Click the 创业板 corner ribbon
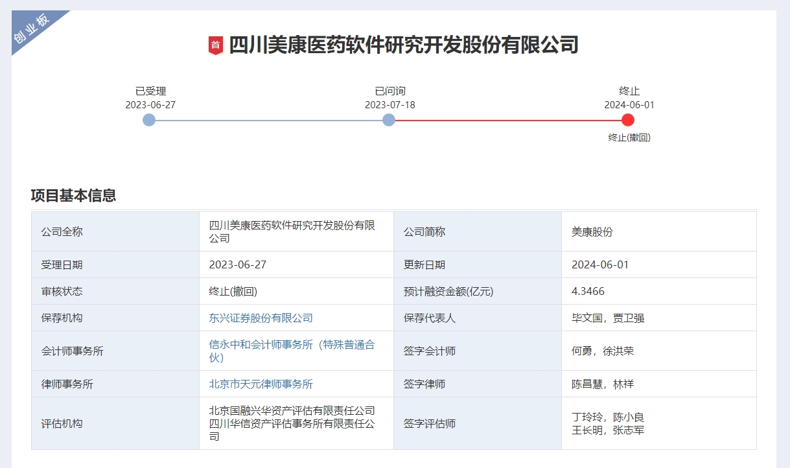790x468 pixels. (32, 29)
